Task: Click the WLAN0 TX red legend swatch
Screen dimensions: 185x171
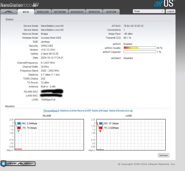Action: point(19,128)
